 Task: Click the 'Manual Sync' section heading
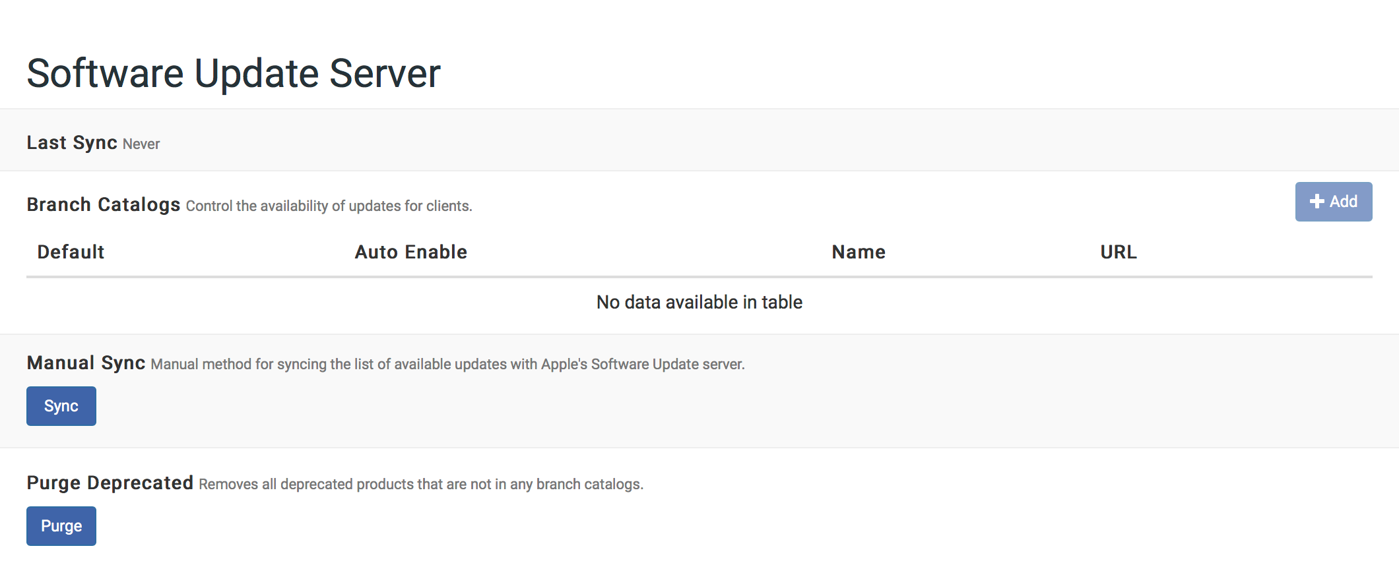86,363
